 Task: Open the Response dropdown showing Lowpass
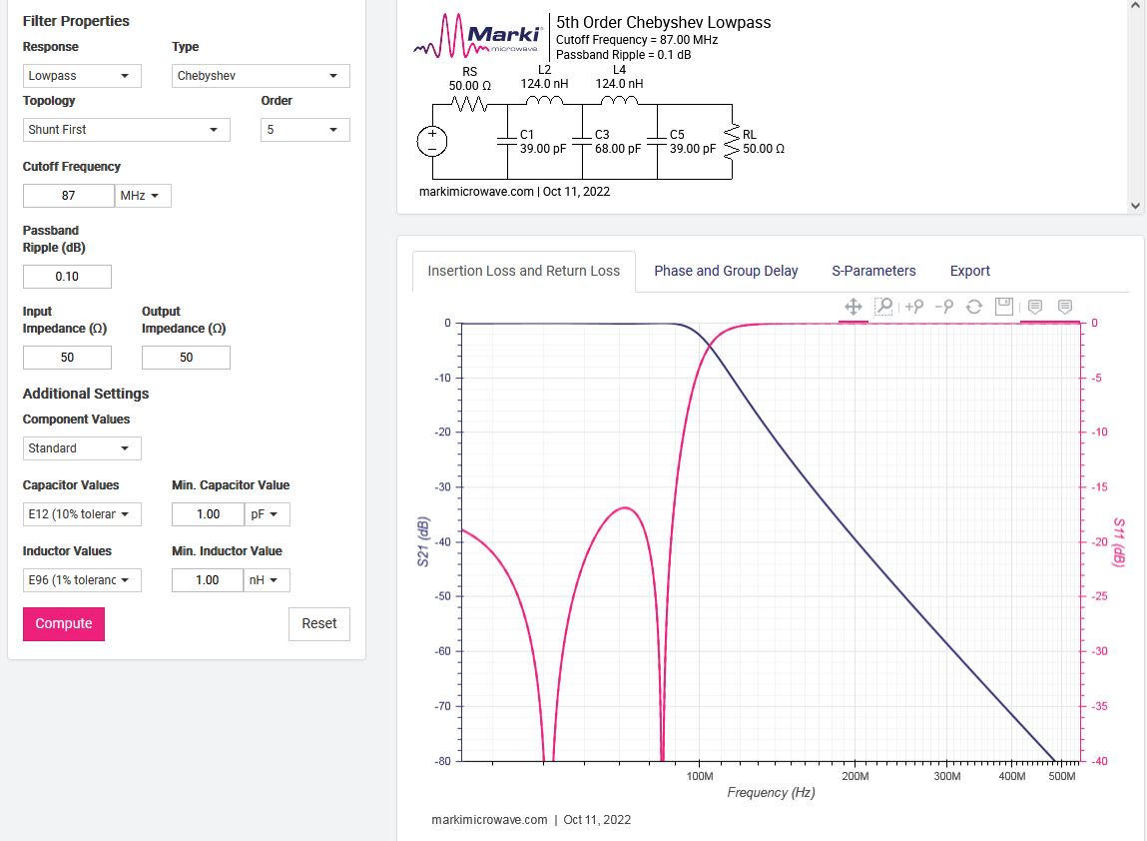click(82, 75)
